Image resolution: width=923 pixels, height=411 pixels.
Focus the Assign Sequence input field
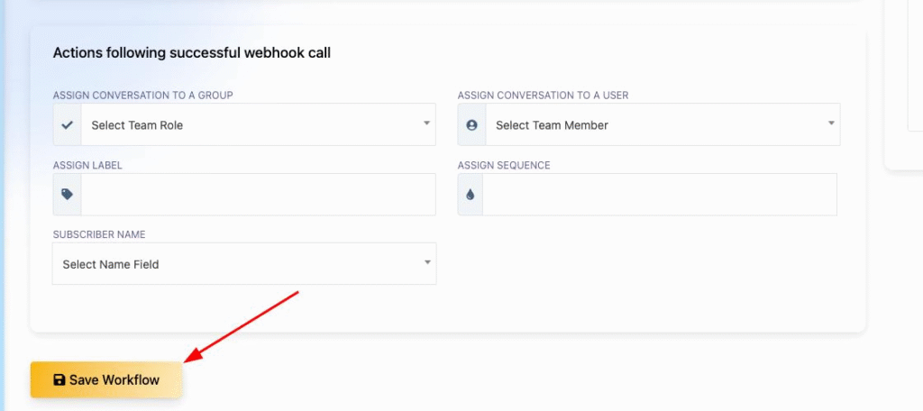click(660, 195)
